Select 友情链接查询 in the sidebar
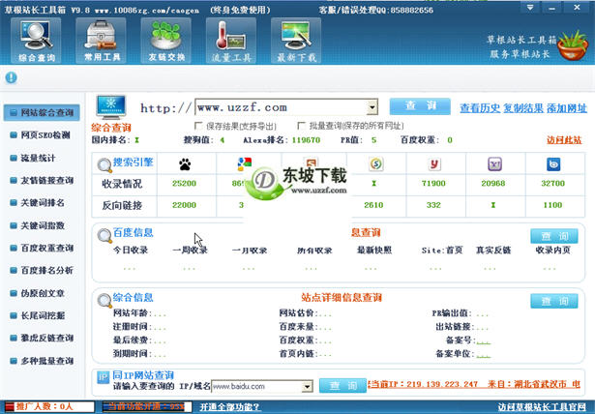595x414 pixels. click(x=42, y=180)
